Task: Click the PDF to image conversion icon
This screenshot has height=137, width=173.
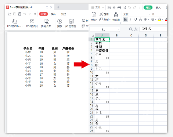Action: (32, 21)
